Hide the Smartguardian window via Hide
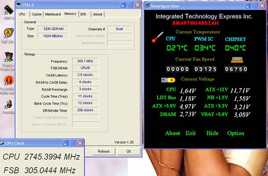The height and width of the screenshot is (176, 268). [x=212, y=133]
